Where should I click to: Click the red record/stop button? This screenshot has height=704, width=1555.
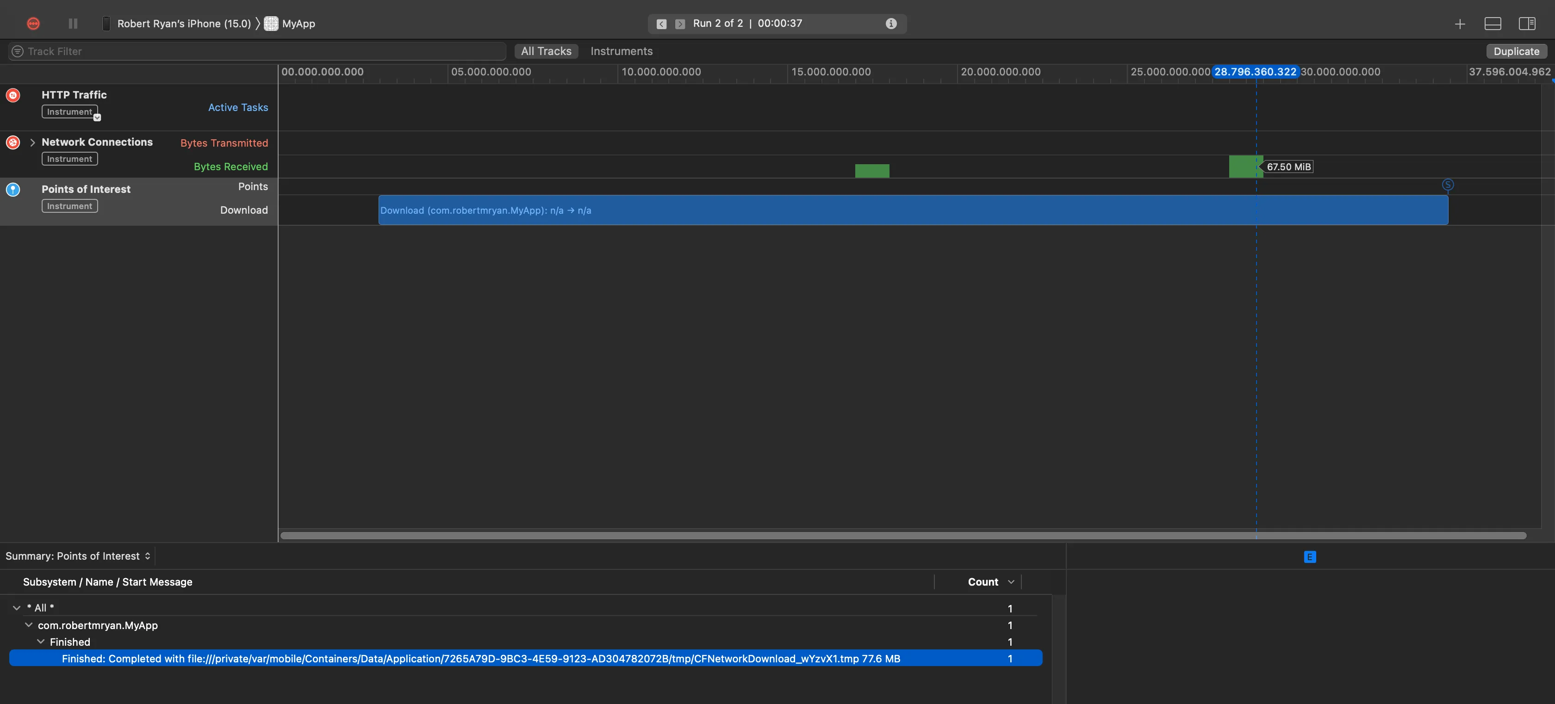coord(33,24)
